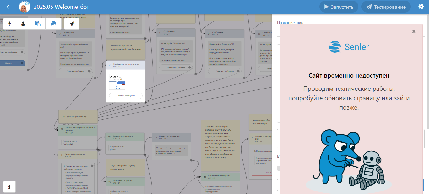Click Ответ на сообщение in WB - 36 node
Viewport: 429px width, 194px height.
[x=126, y=96]
